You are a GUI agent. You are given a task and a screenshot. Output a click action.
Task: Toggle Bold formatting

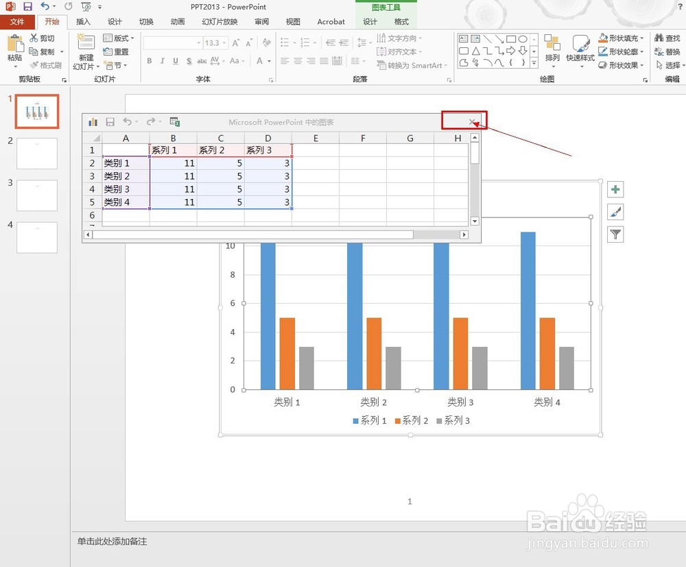149,61
